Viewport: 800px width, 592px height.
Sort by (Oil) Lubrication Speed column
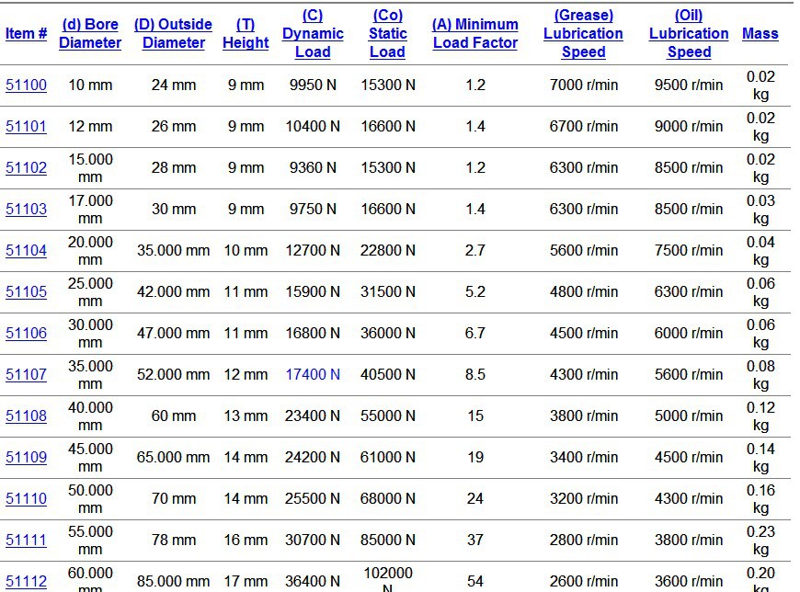689,34
